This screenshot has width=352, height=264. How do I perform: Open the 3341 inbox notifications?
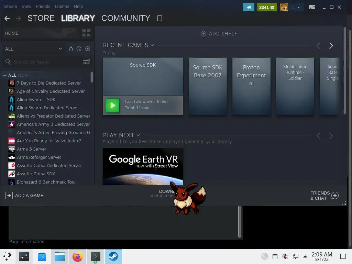click(x=267, y=7)
